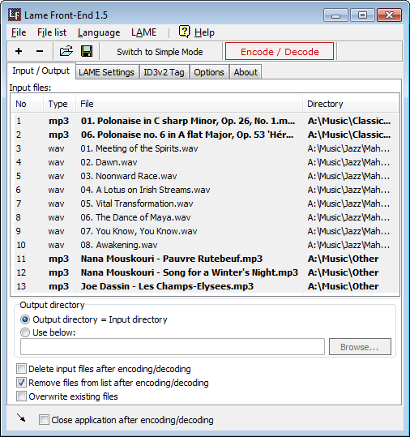
Task: Open the ID3v2 Tag tab
Action: point(164,72)
